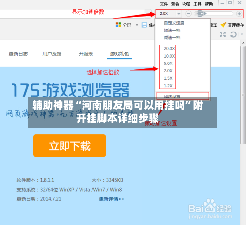Open the 文件 menu
The width and height of the screenshot is (246, 225).
[x=164, y=4]
